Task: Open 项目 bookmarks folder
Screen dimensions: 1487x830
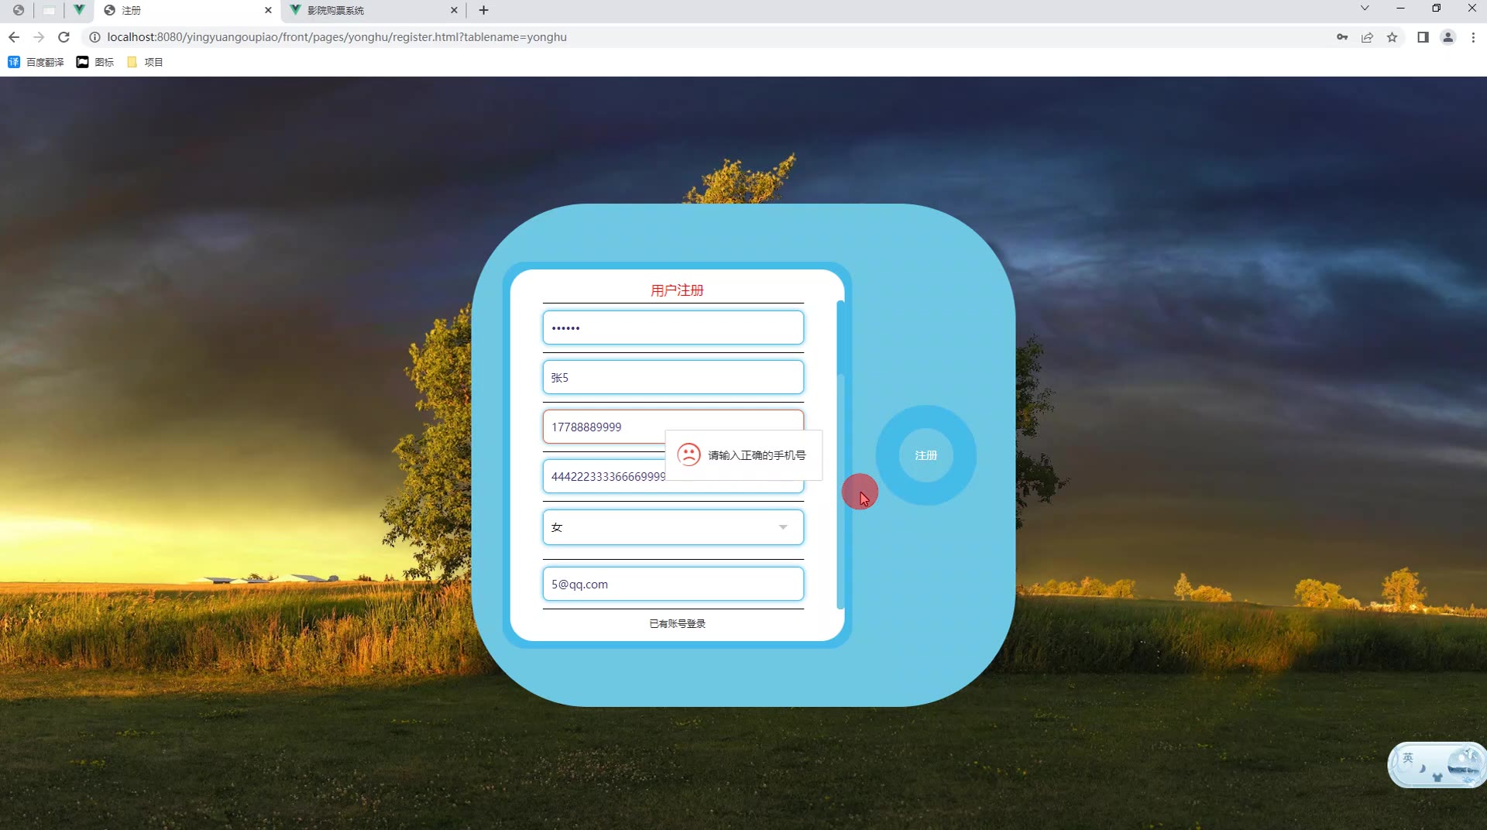Action: (x=145, y=62)
